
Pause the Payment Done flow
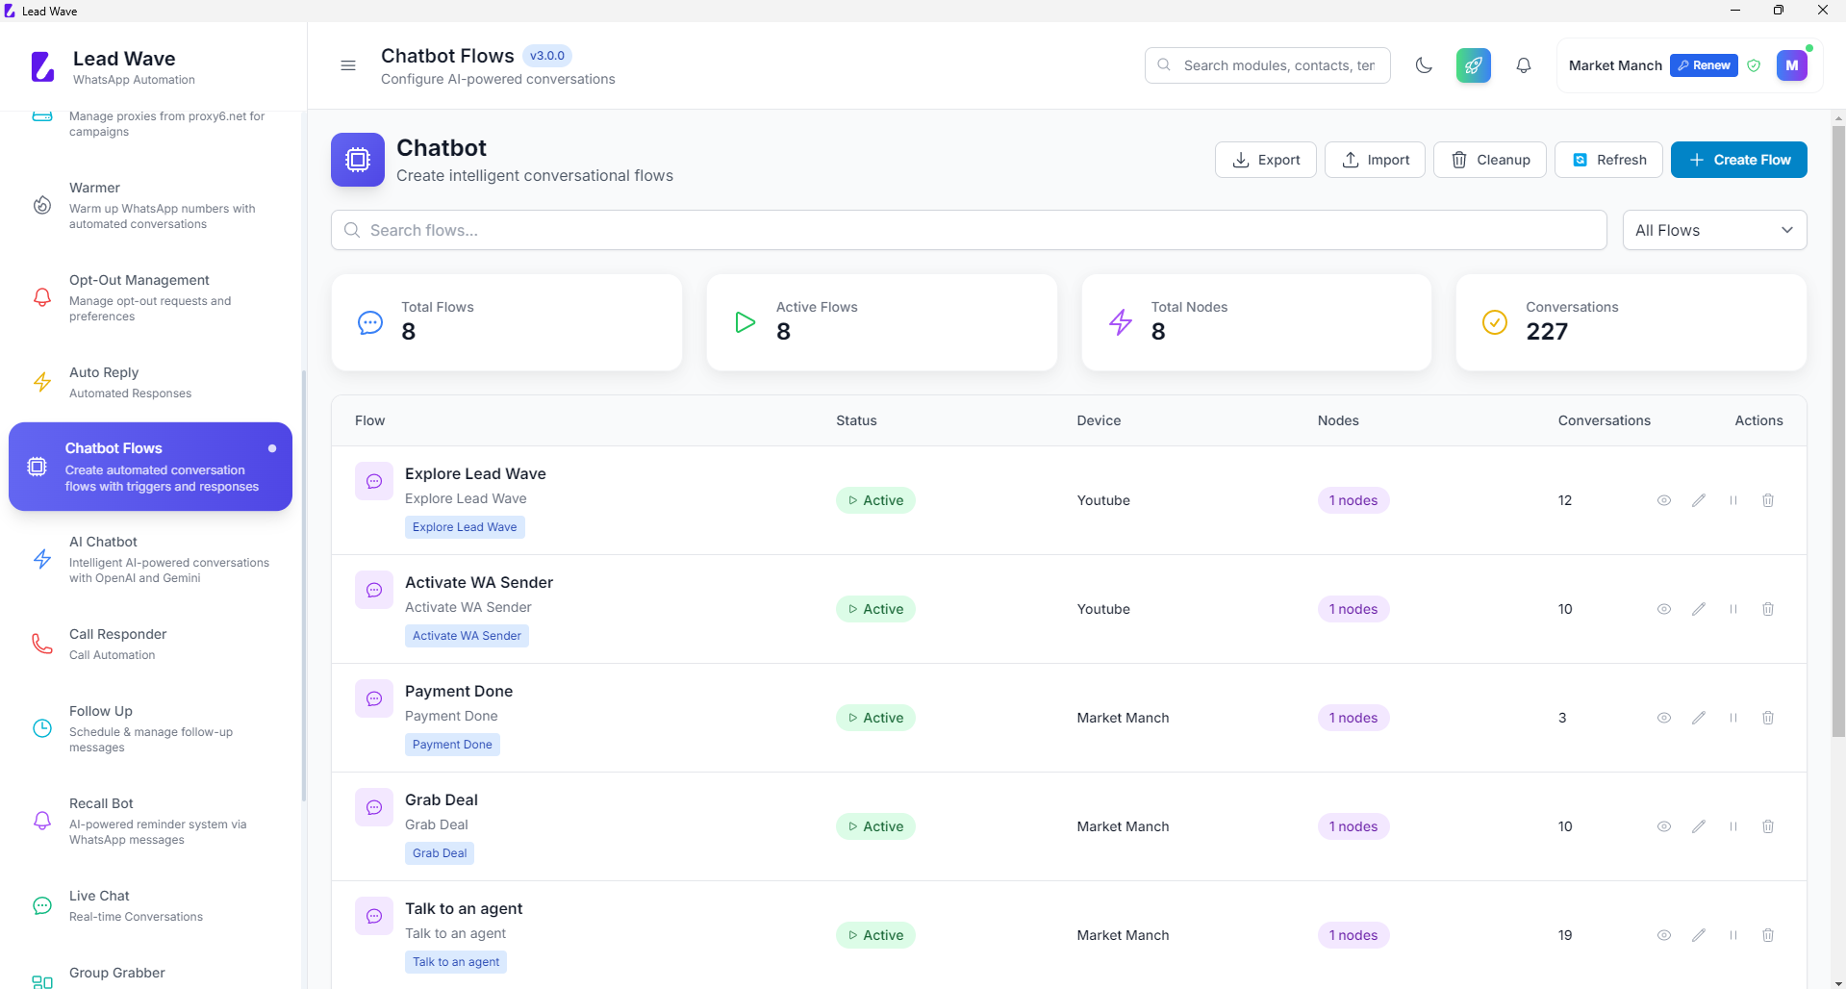point(1733,718)
